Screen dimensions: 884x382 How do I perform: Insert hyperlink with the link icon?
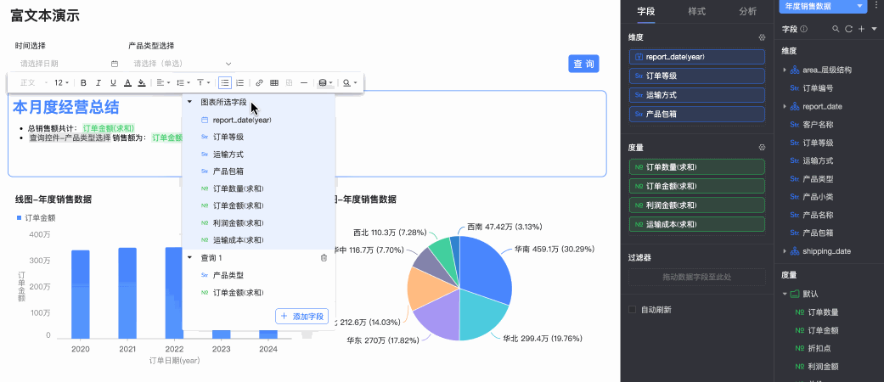(x=259, y=83)
